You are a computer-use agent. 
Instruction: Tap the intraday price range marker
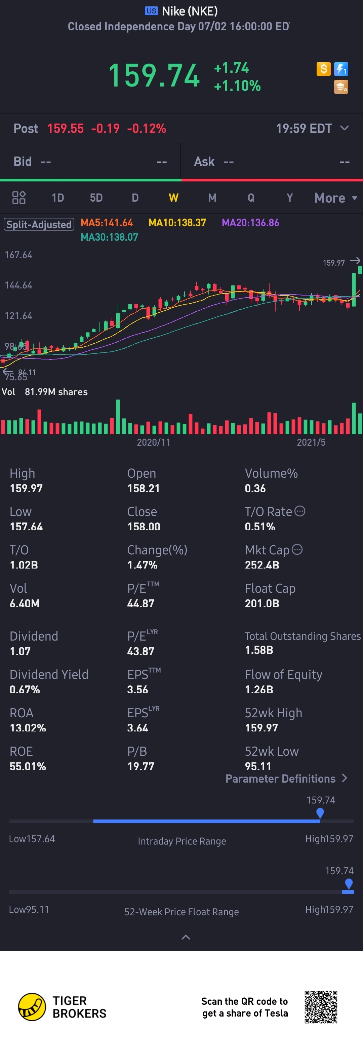(x=320, y=813)
